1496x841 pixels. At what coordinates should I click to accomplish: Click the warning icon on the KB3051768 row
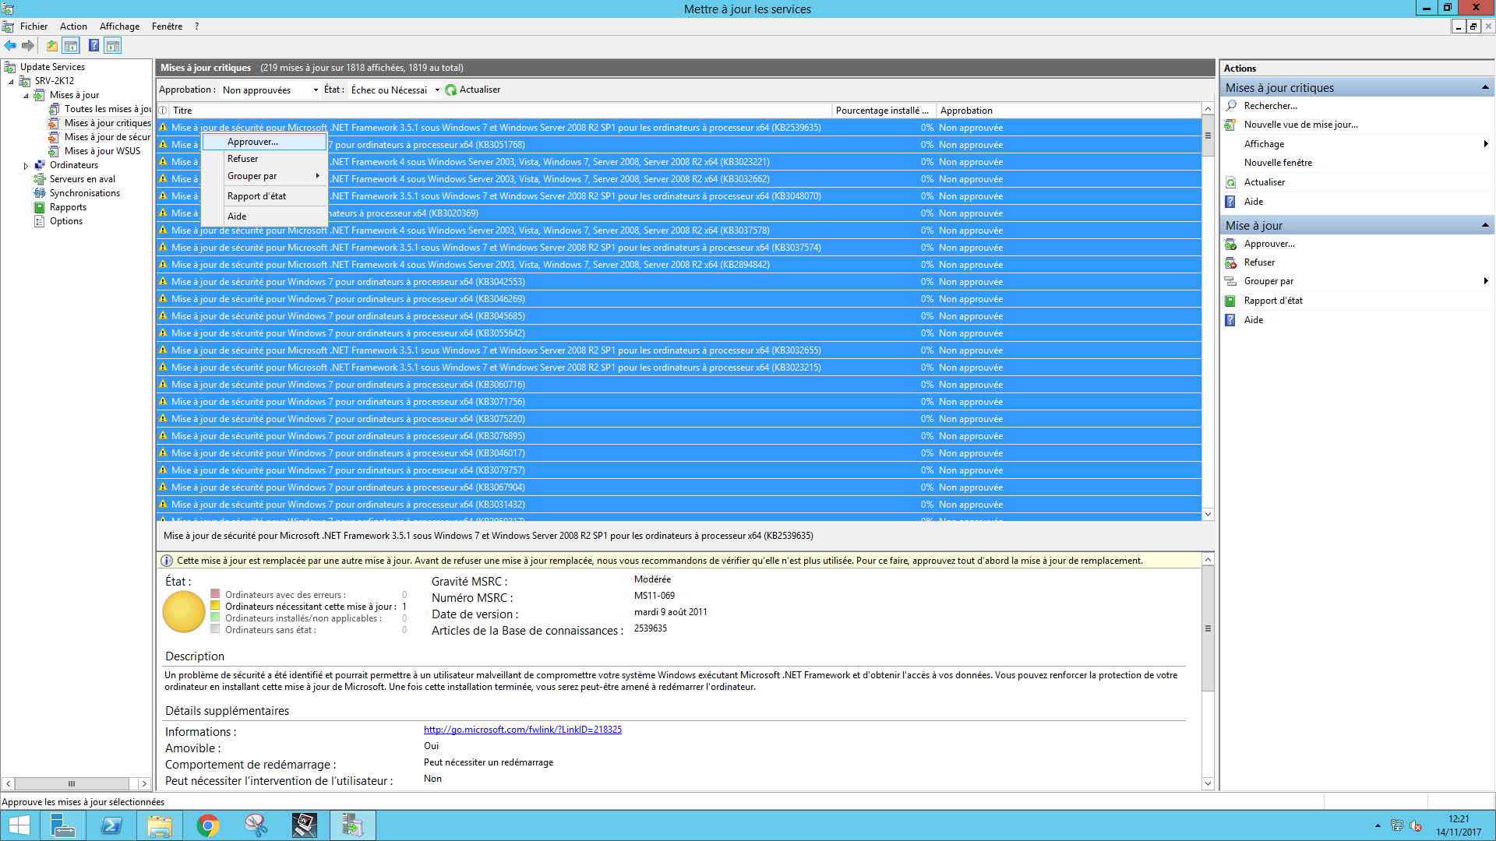click(164, 145)
